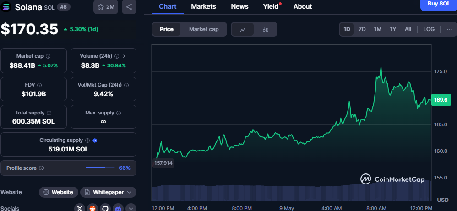The width and height of the screenshot is (457, 211).
Task: Click Market cap info icon
Action: pyautogui.click(x=48, y=56)
